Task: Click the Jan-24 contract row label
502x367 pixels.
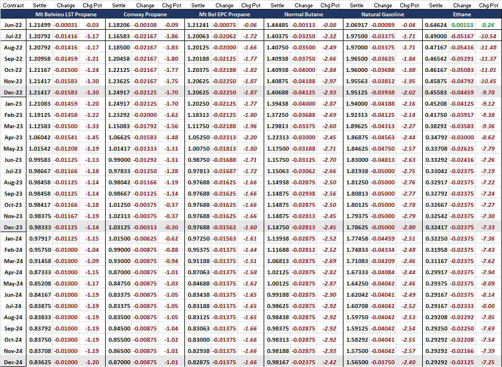Action: (13, 239)
